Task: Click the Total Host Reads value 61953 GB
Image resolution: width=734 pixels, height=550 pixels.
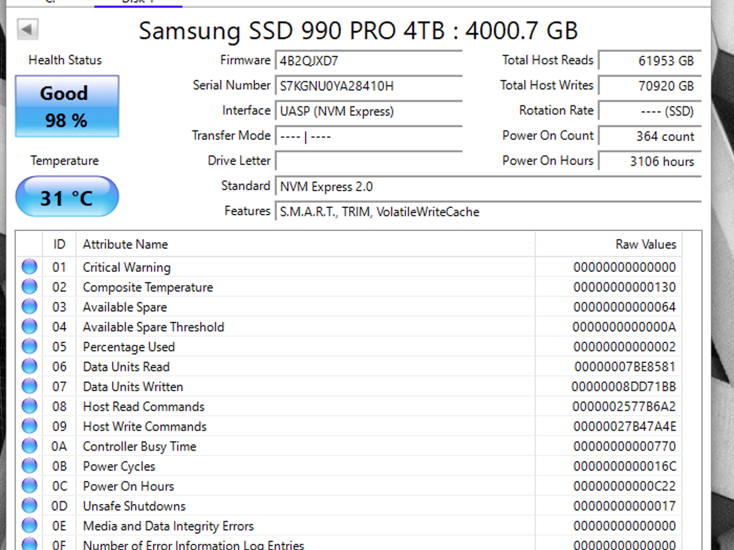Action: tap(650, 61)
